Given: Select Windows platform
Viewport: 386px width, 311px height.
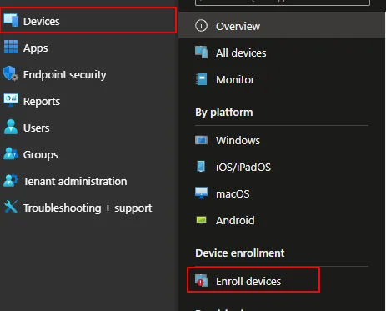Looking at the screenshot, I should [238, 140].
